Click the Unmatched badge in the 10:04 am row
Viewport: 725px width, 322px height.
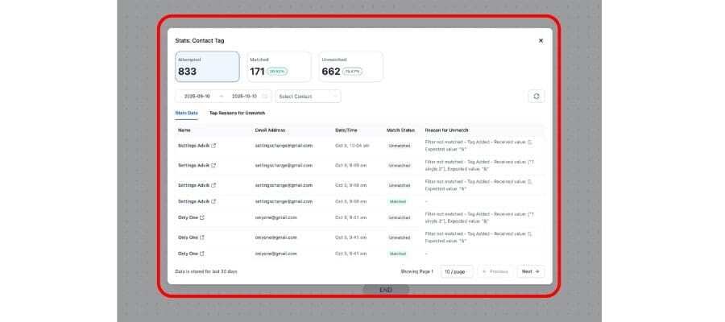pos(399,146)
